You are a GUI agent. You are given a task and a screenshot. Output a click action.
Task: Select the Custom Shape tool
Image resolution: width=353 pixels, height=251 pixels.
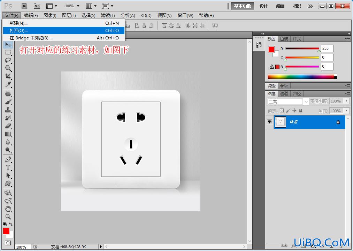coord(8,183)
